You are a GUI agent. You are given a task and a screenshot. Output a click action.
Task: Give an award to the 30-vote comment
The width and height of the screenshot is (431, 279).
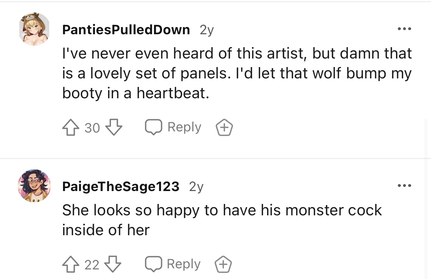coord(224,127)
